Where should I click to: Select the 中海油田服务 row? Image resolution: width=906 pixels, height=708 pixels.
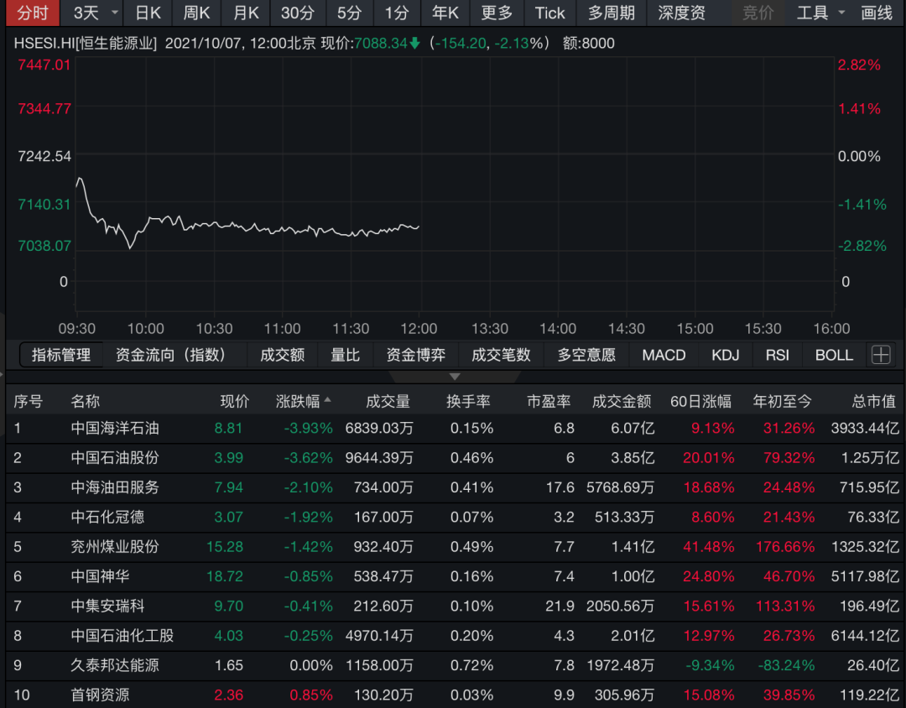click(453, 487)
